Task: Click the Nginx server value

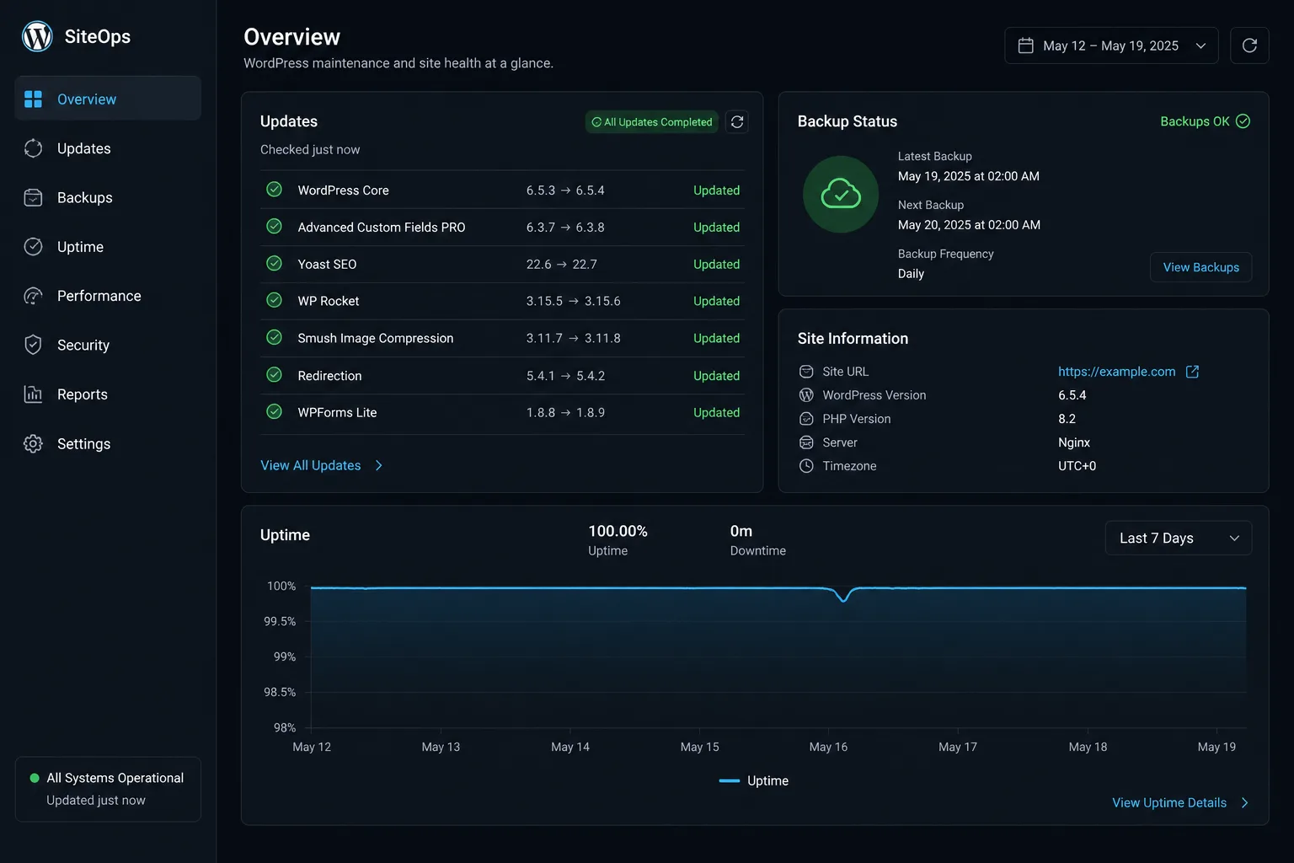Action: tap(1074, 442)
